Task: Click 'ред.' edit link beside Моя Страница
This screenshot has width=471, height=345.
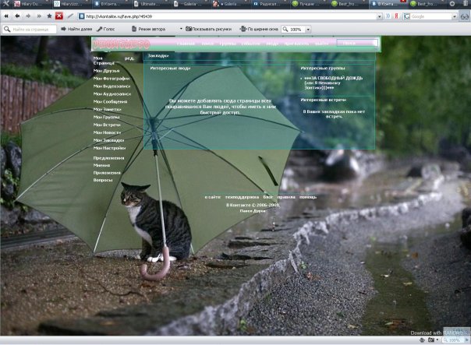Action: coord(129,58)
